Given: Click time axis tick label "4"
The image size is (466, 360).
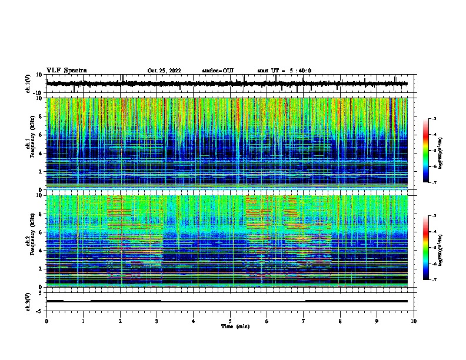Looking at the screenshot, I should (x=194, y=321).
